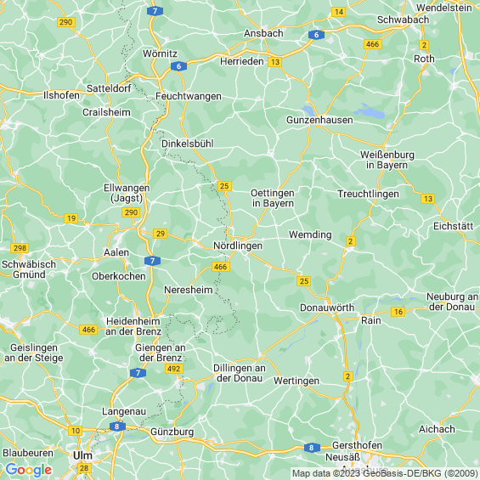Select the Gunzenhausen town label

[319, 120]
